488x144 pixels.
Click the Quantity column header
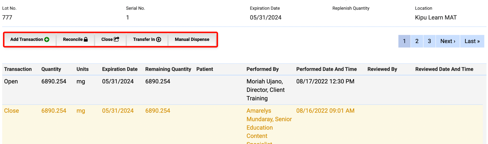[51, 69]
